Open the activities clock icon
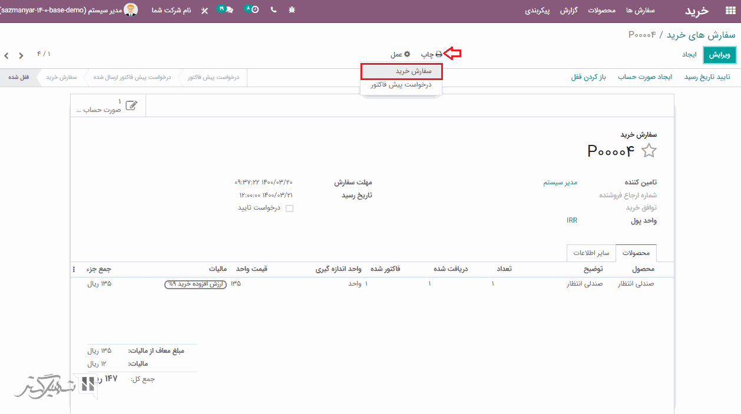 tap(252, 10)
